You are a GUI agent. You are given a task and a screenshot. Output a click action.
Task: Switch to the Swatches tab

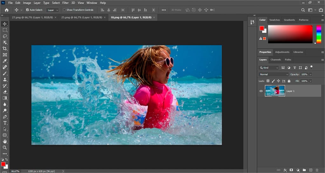(x=274, y=20)
